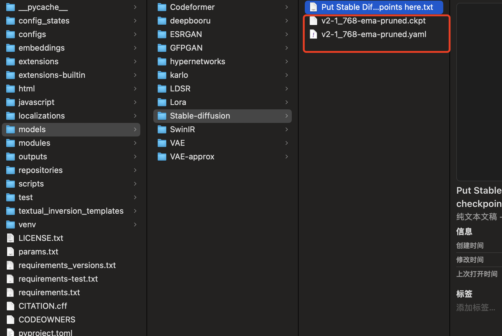502x336 pixels.
Task: Select the Lora folder icon
Action: pyautogui.click(x=162, y=102)
